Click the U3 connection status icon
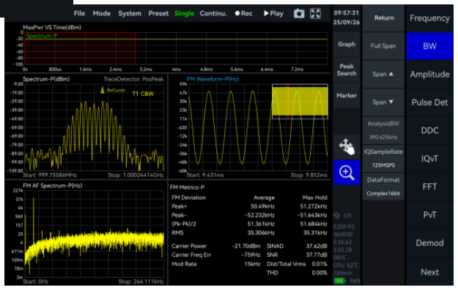458x290 pixels. pos(337,215)
